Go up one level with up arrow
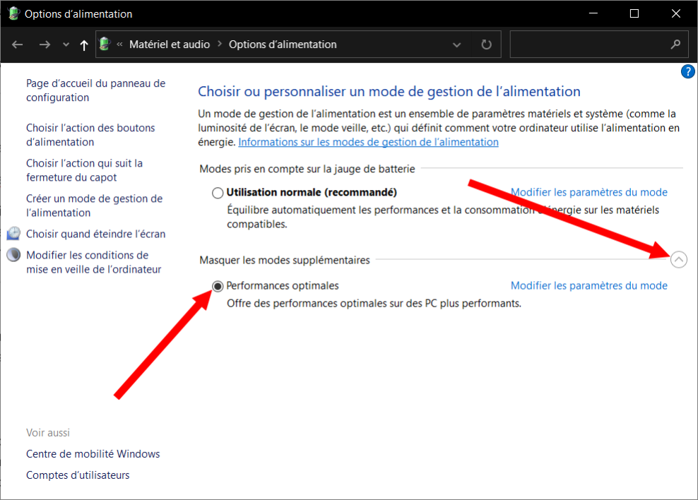 pyautogui.click(x=84, y=44)
